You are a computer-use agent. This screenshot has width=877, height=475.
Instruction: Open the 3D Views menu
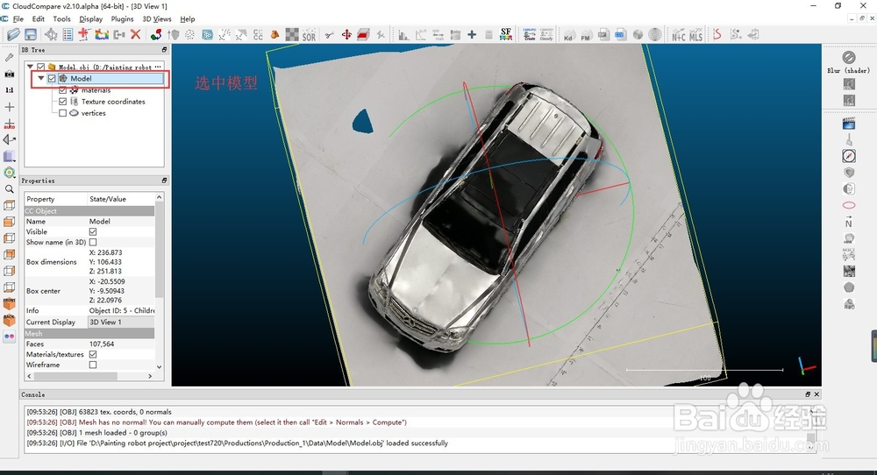pos(157,19)
